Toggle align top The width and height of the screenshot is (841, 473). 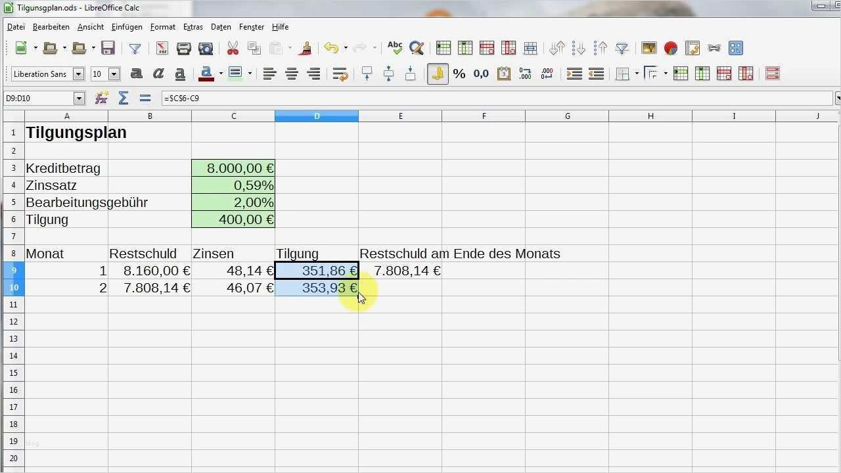pos(367,74)
